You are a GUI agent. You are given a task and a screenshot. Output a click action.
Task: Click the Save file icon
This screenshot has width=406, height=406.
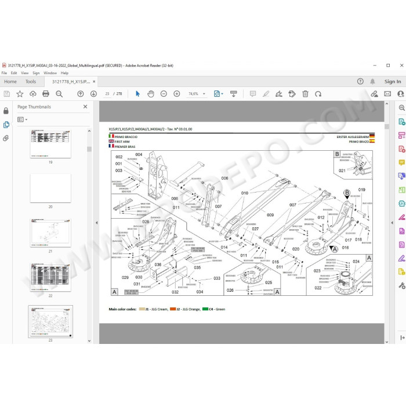pos(7,94)
